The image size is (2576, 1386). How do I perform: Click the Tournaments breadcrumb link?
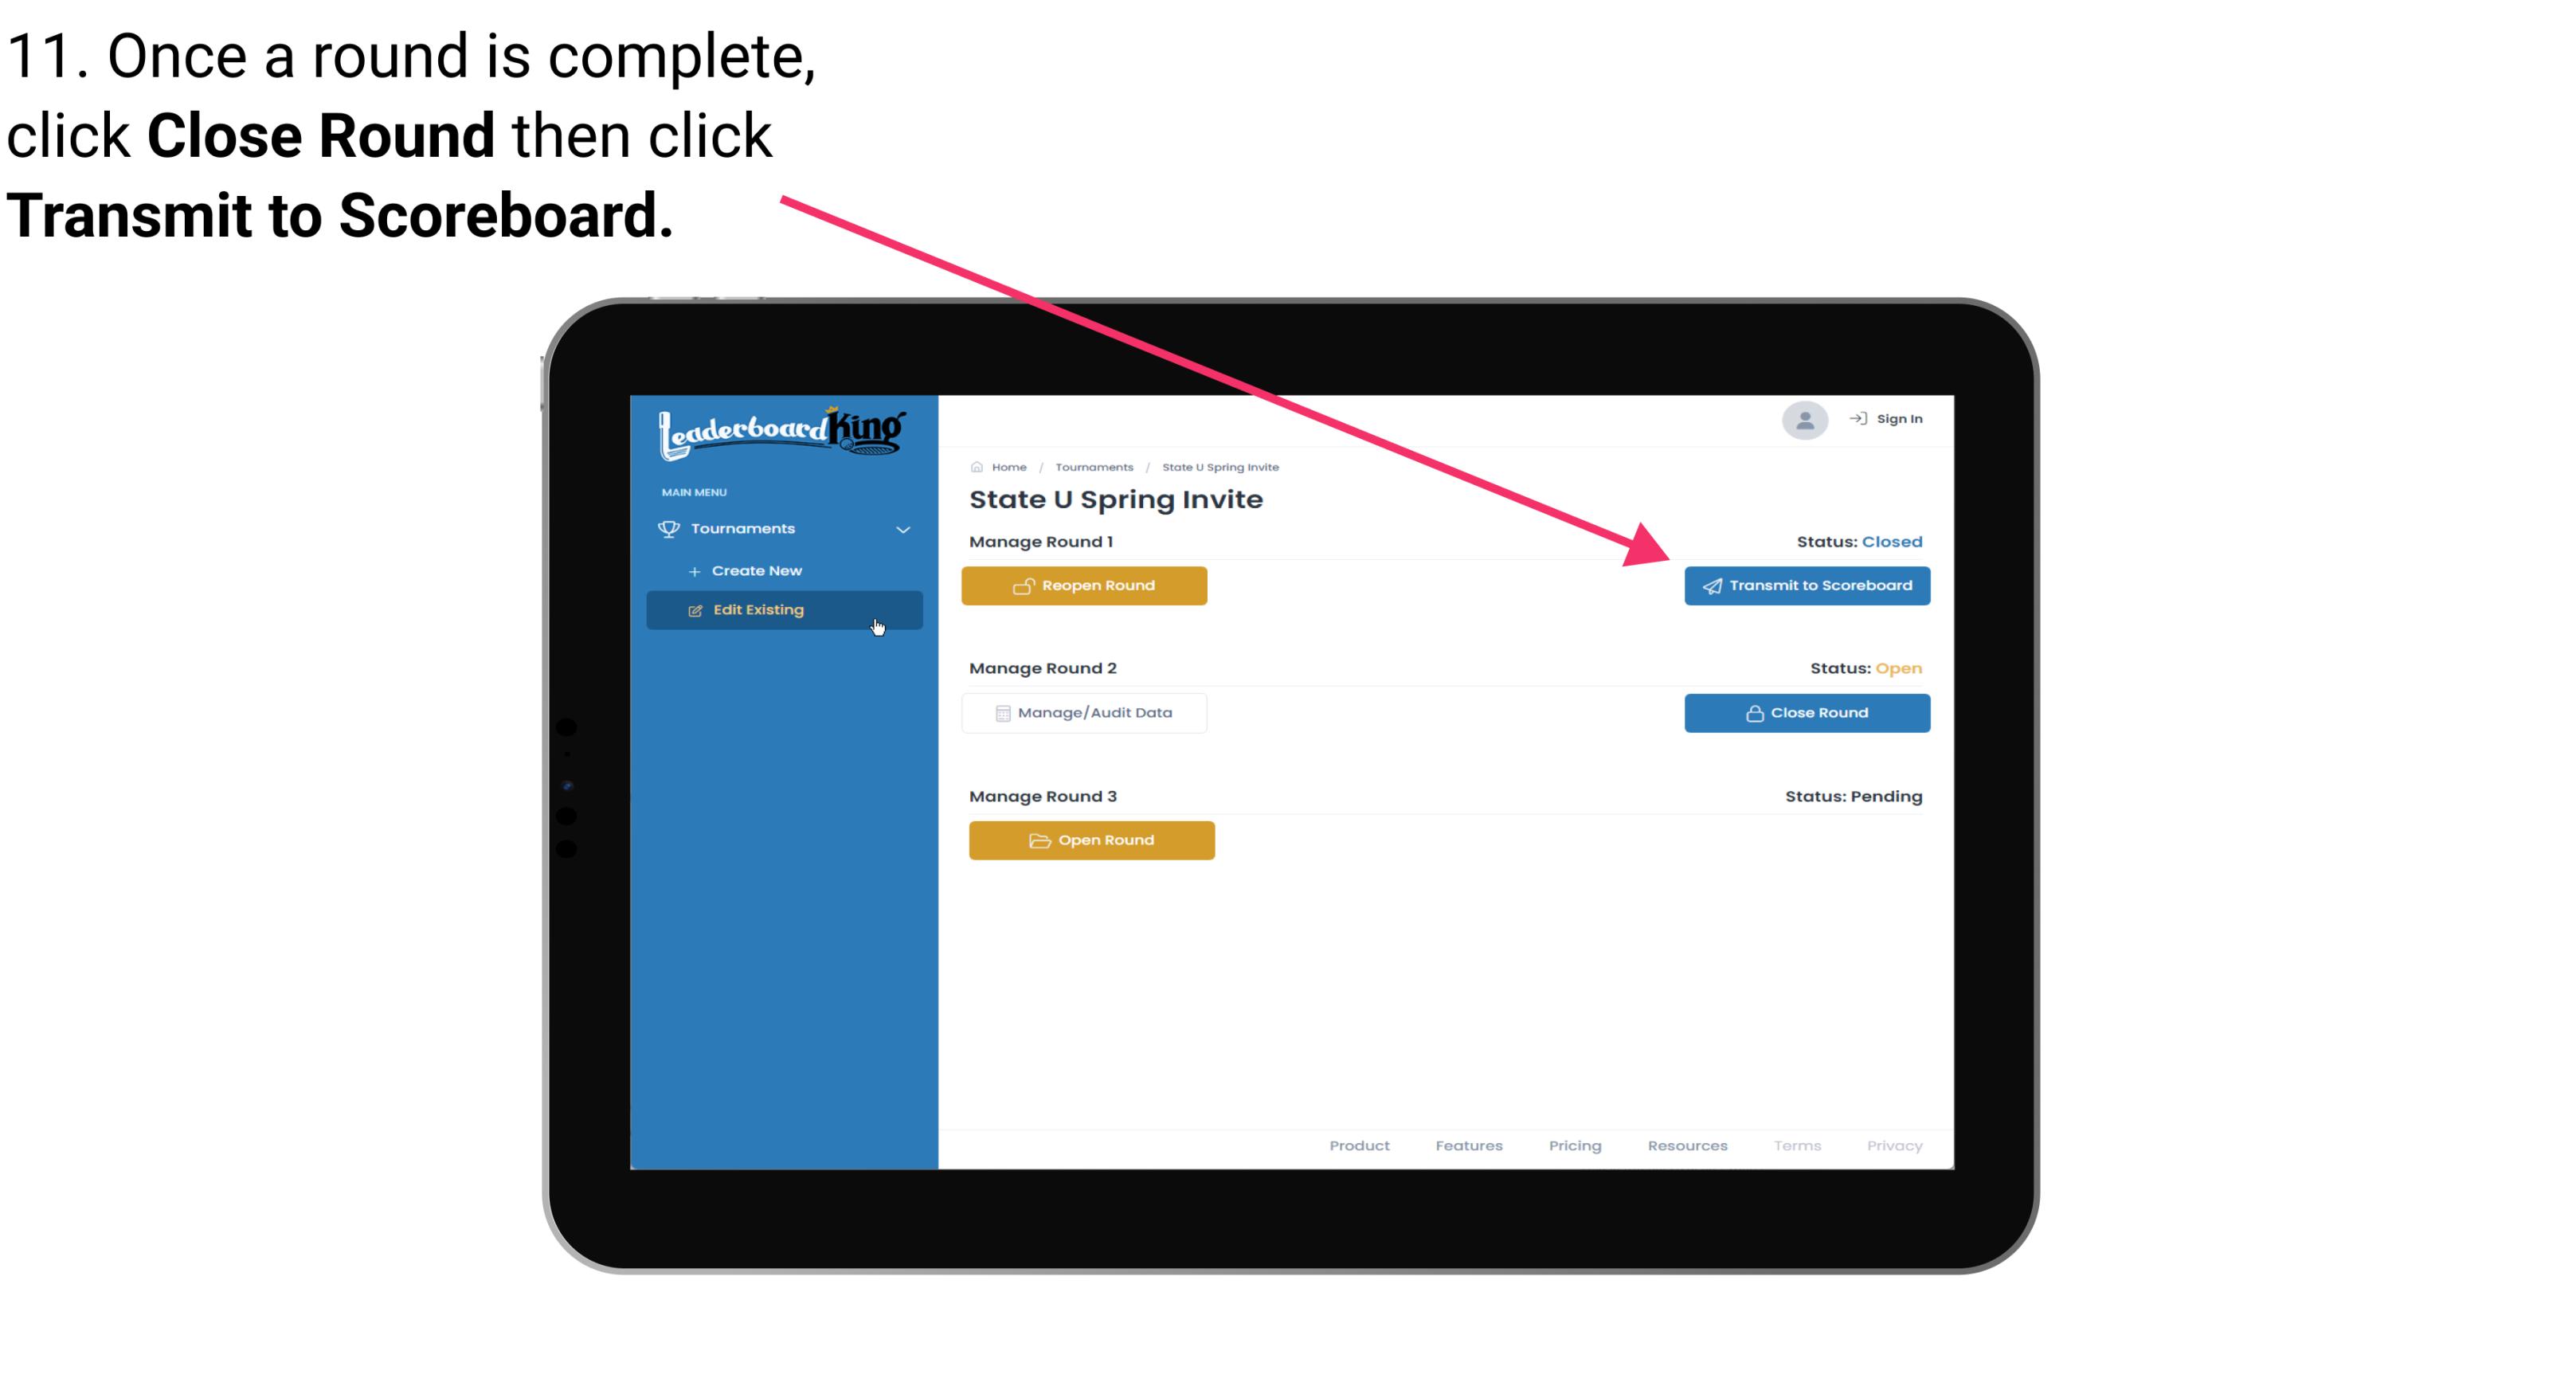(x=1092, y=466)
